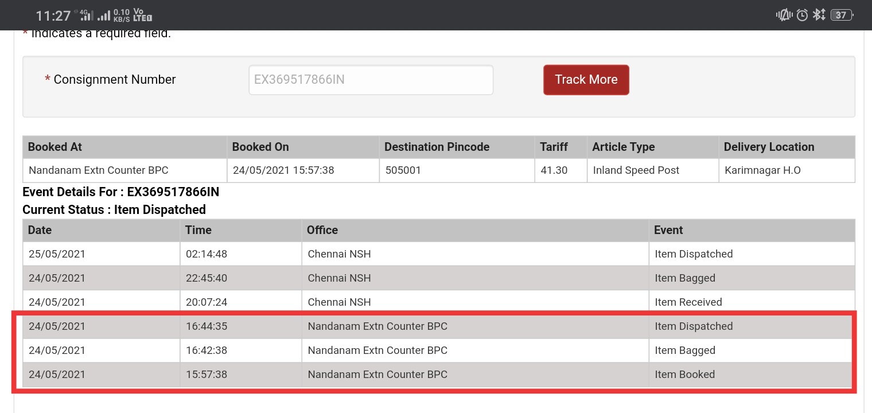Click Item Bagged in the 22:45:40 row
This screenshot has height=413, width=872.
[x=685, y=278]
